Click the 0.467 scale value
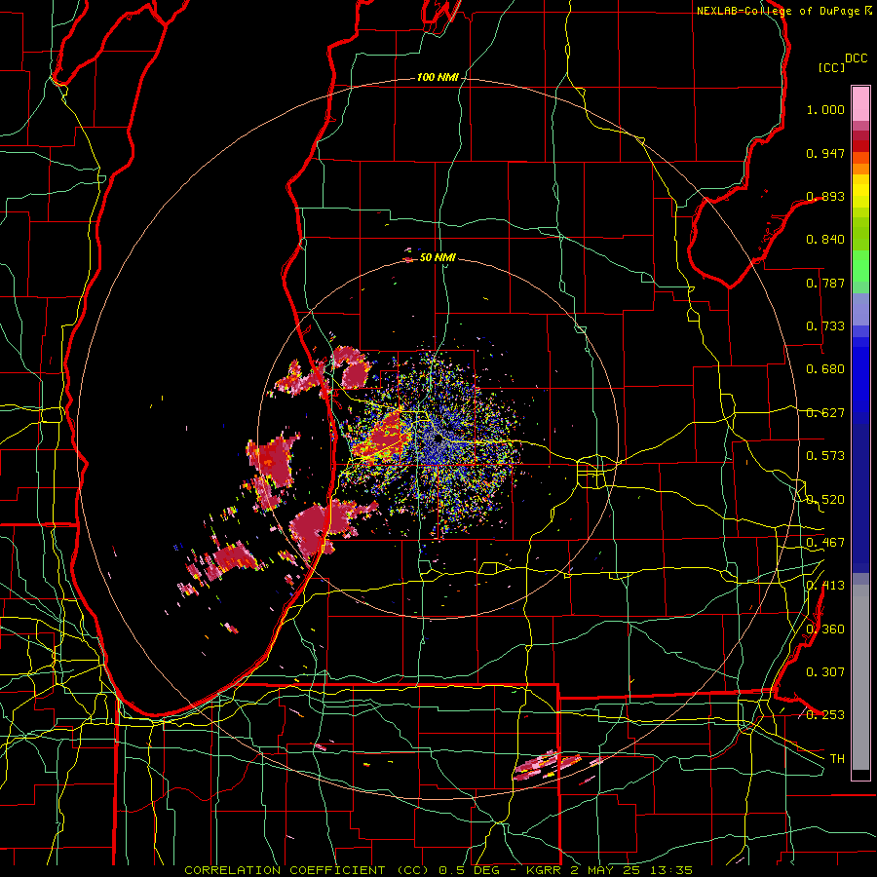The height and width of the screenshot is (877, 877). tap(825, 543)
